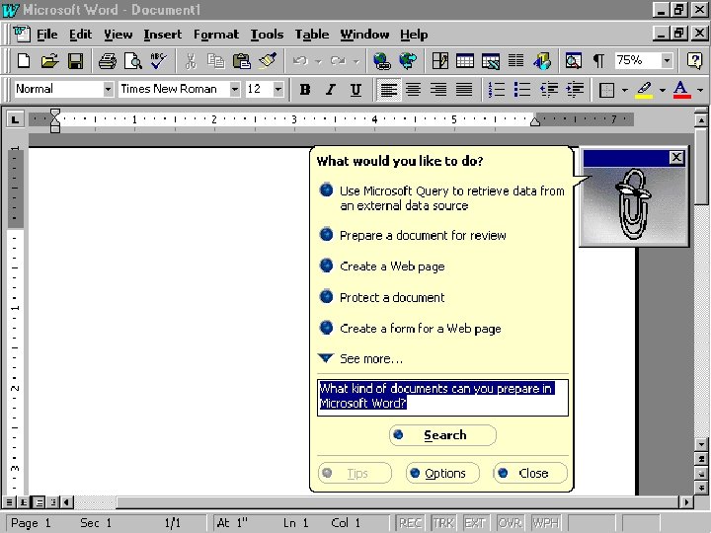The width and height of the screenshot is (711, 533).
Task: Toggle numbered list
Action: tap(497, 89)
